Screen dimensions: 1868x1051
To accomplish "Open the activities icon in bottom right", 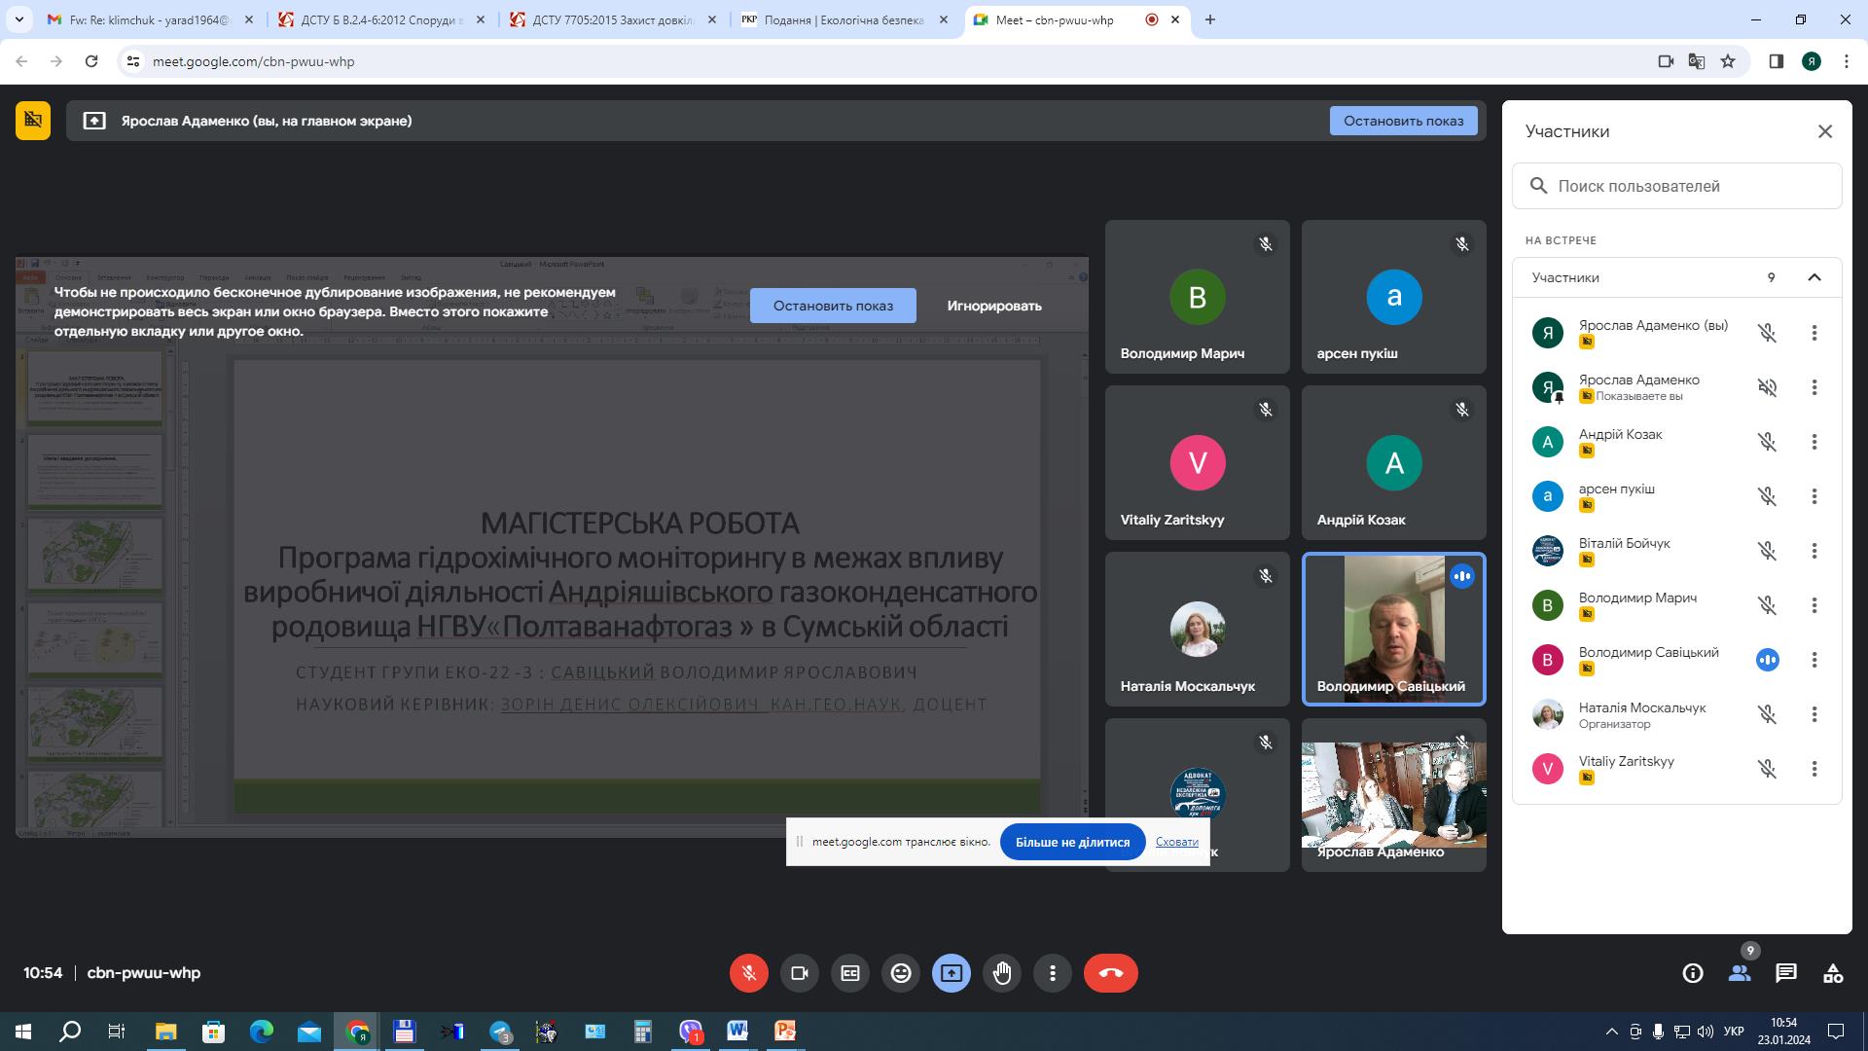I will click(1832, 972).
